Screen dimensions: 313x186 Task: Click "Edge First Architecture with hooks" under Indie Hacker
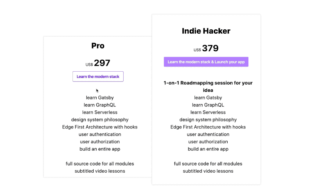(208, 127)
